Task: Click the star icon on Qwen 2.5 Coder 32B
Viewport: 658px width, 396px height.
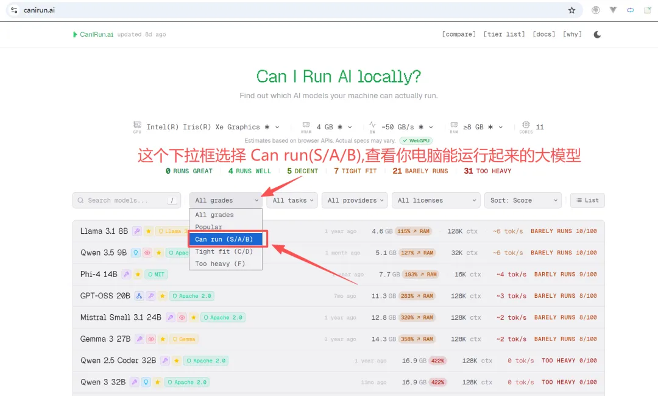Action: pyautogui.click(x=177, y=361)
